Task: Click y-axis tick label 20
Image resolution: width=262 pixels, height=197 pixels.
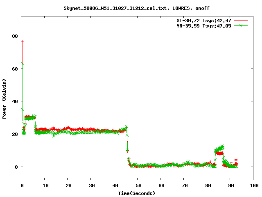Action: (15, 134)
